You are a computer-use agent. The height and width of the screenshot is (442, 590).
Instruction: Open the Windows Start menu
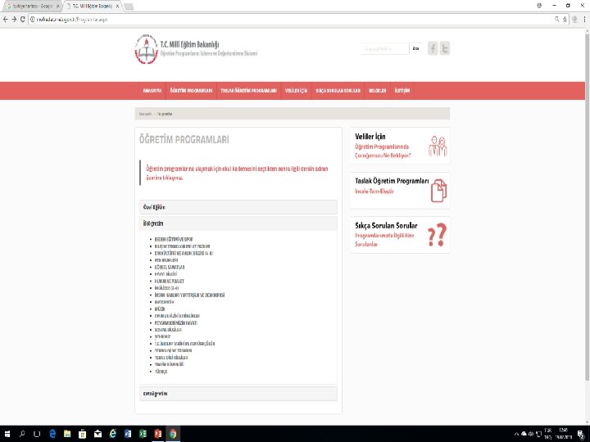pyautogui.click(x=7, y=434)
